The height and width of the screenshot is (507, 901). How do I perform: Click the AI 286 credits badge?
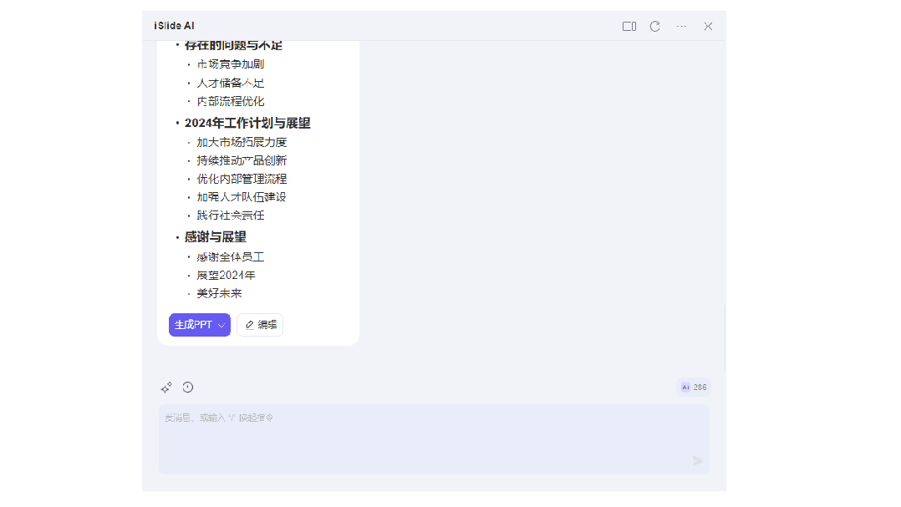tap(694, 388)
